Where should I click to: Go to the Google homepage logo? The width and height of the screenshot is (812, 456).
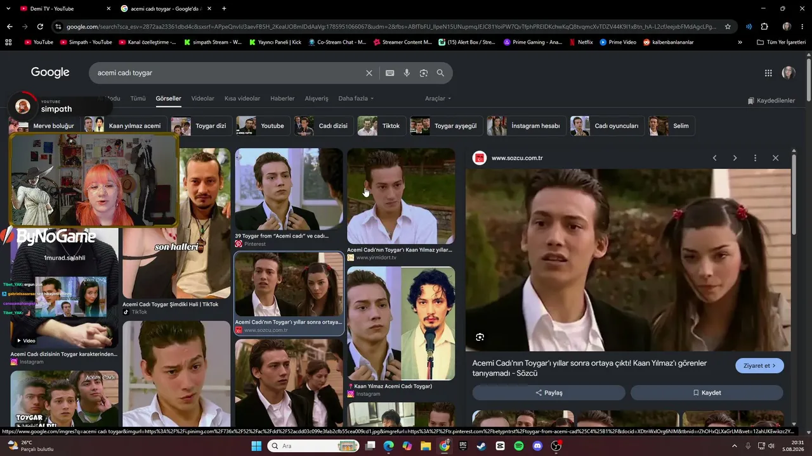pyautogui.click(x=50, y=72)
